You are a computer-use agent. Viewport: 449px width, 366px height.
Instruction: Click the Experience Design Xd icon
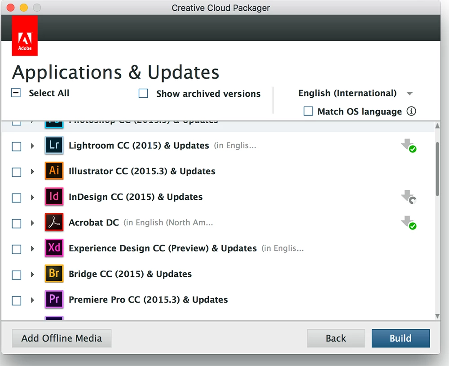[54, 248]
